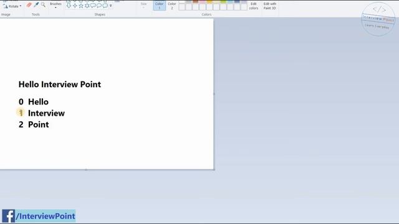Open the Brushes dropdown
Screen dimensions: 399x224
point(55,5)
